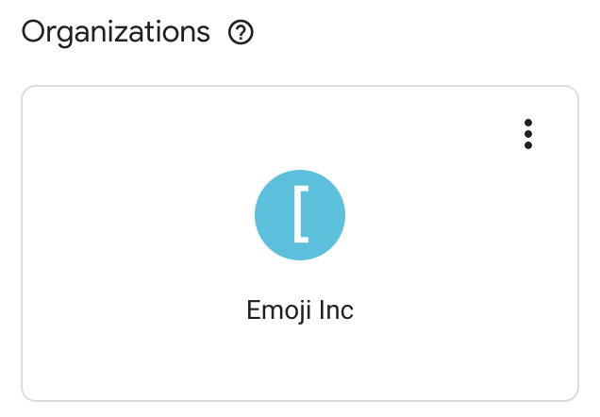The height and width of the screenshot is (417, 600).
Task: Open the Emoji Inc organization card
Action: (300, 243)
